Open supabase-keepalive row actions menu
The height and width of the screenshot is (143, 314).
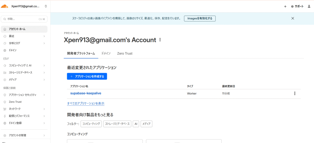click(x=295, y=93)
